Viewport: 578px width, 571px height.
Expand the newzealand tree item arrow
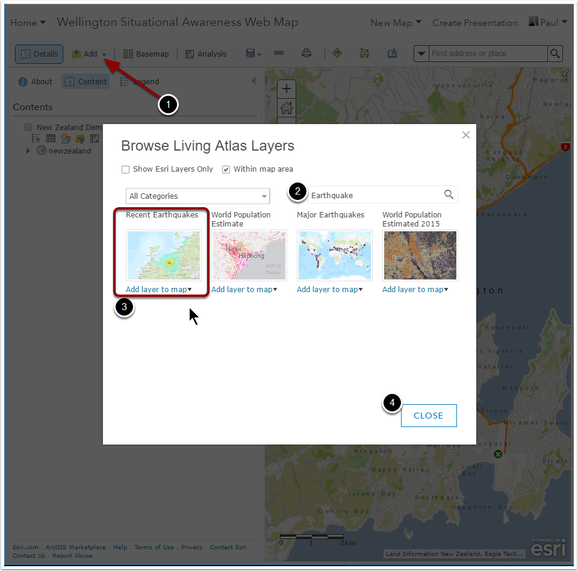(28, 151)
